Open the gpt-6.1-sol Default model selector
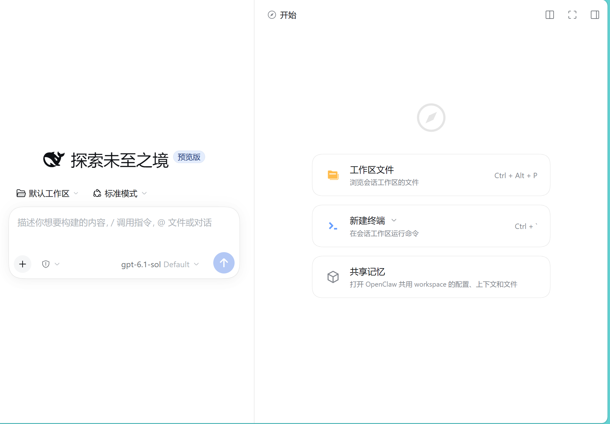610x424 pixels. [x=160, y=264]
